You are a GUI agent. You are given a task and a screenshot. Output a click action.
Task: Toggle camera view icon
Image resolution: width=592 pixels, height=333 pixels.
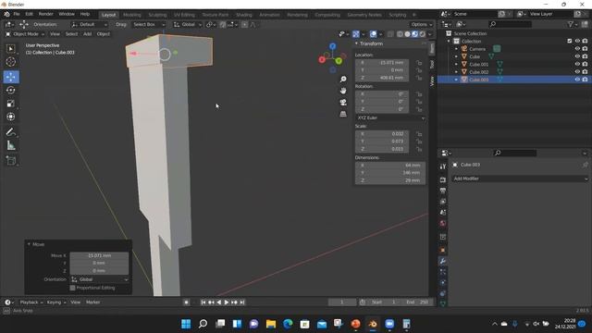(343, 103)
